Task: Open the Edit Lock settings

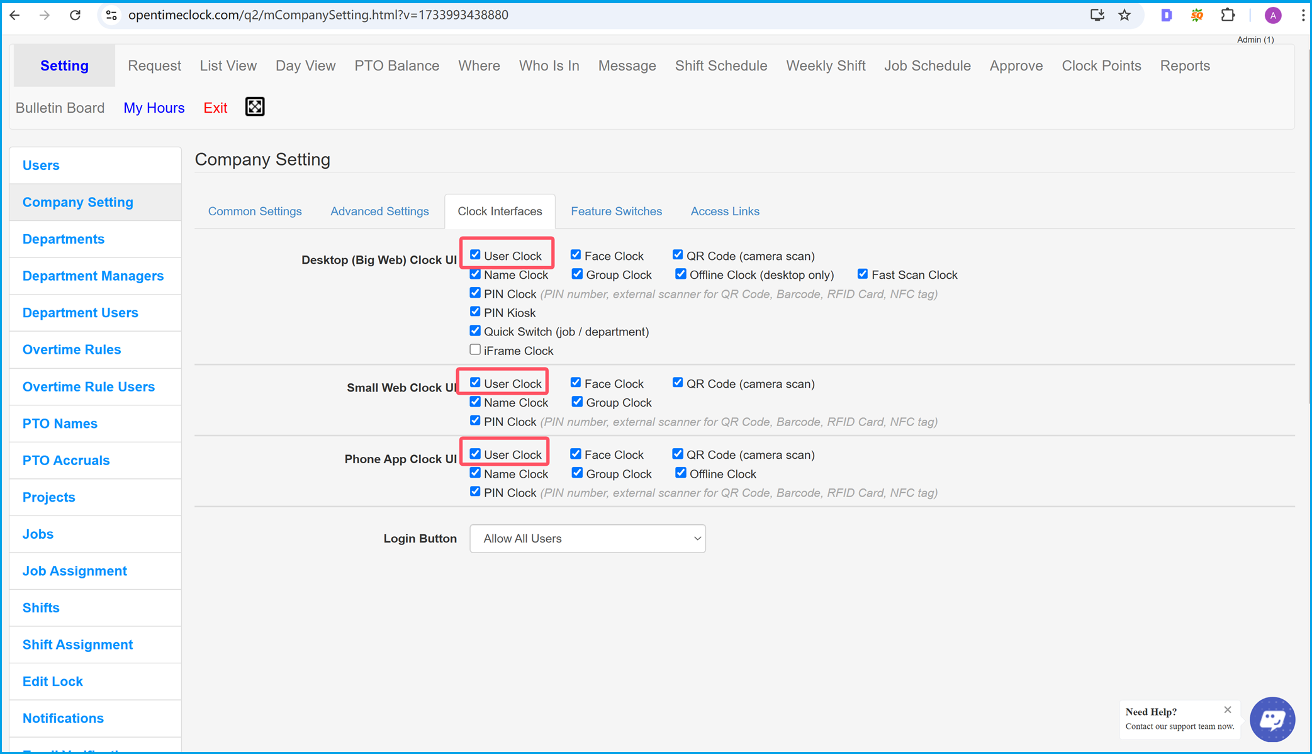Action: [x=52, y=681]
